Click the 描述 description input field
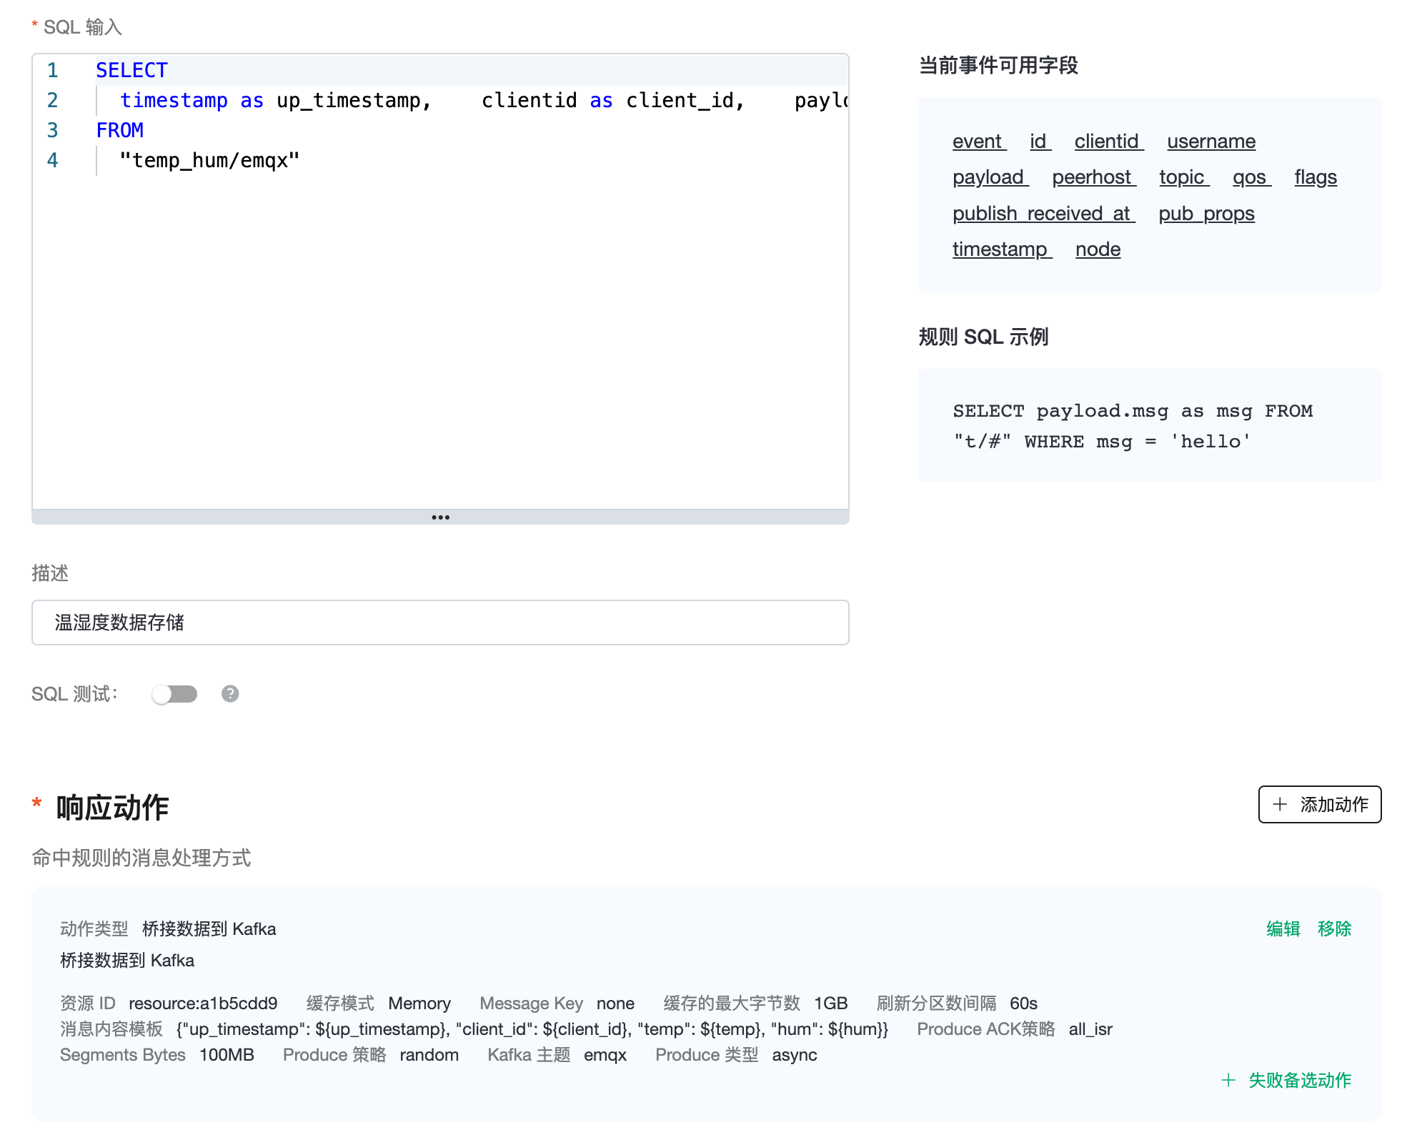This screenshot has width=1412, height=1135. [440, 623]
